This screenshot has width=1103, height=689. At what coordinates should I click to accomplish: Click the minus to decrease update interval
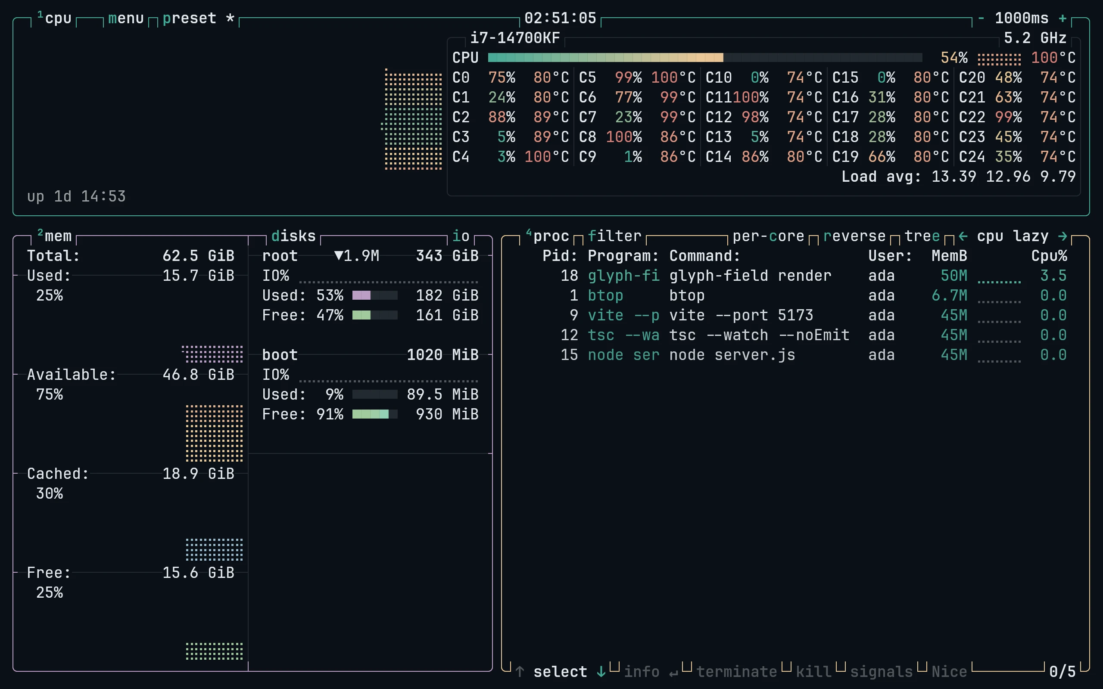[x=981, y=18]
